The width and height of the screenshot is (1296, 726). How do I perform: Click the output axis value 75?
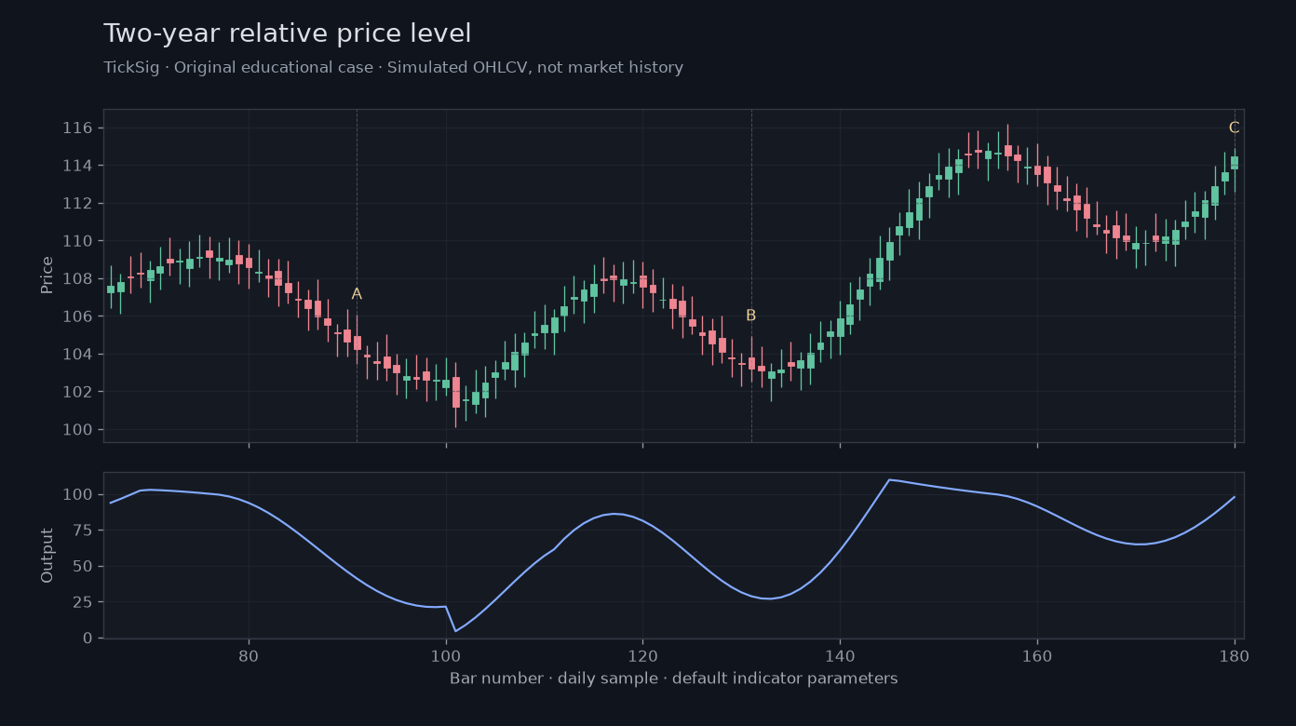pos(83,531)
